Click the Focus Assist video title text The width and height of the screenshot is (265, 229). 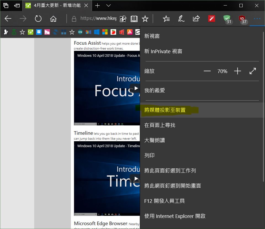[x=108, y=56]
